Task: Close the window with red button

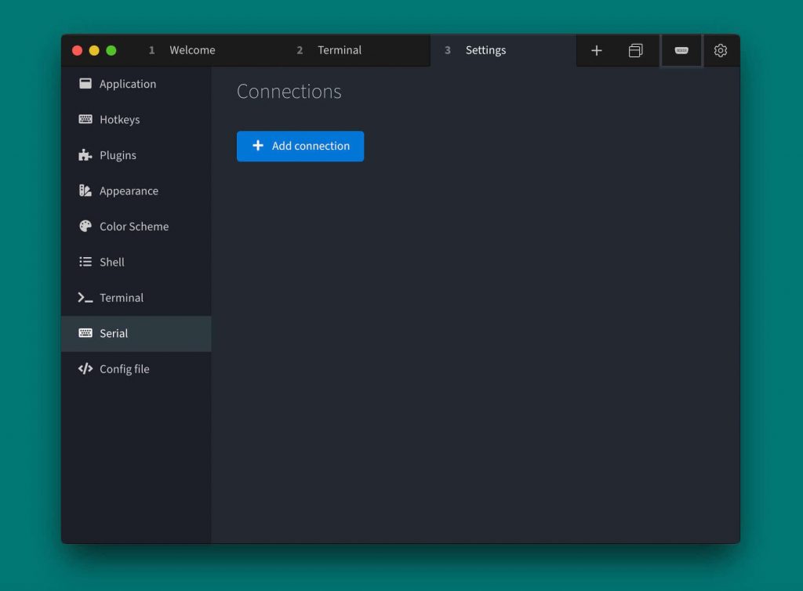Action: 77,50
